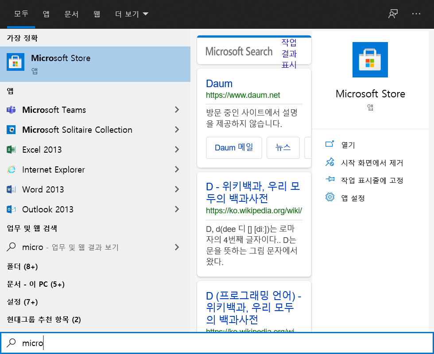This screenshot has height=354, width=434.
Task: Expand 현대그룹 추천 항목 (2) category
Action: coord(44,319)
